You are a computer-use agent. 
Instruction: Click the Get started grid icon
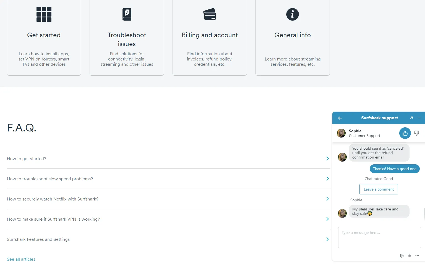pyautogui.click(x=44, y=14)
